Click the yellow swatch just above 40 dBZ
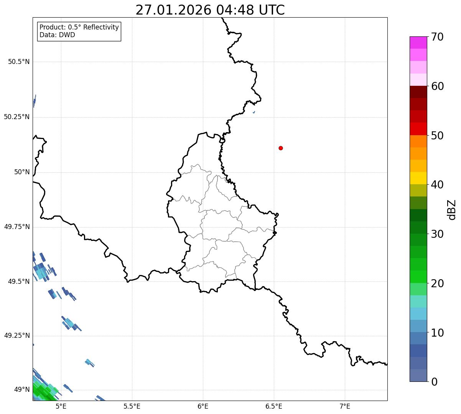Image resolution: width=461 pixels, height=414 pixels. click(x=418, y=178)
